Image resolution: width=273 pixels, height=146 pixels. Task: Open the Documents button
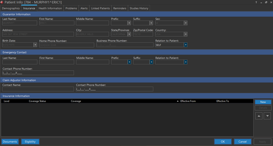(x=10, y=142)
